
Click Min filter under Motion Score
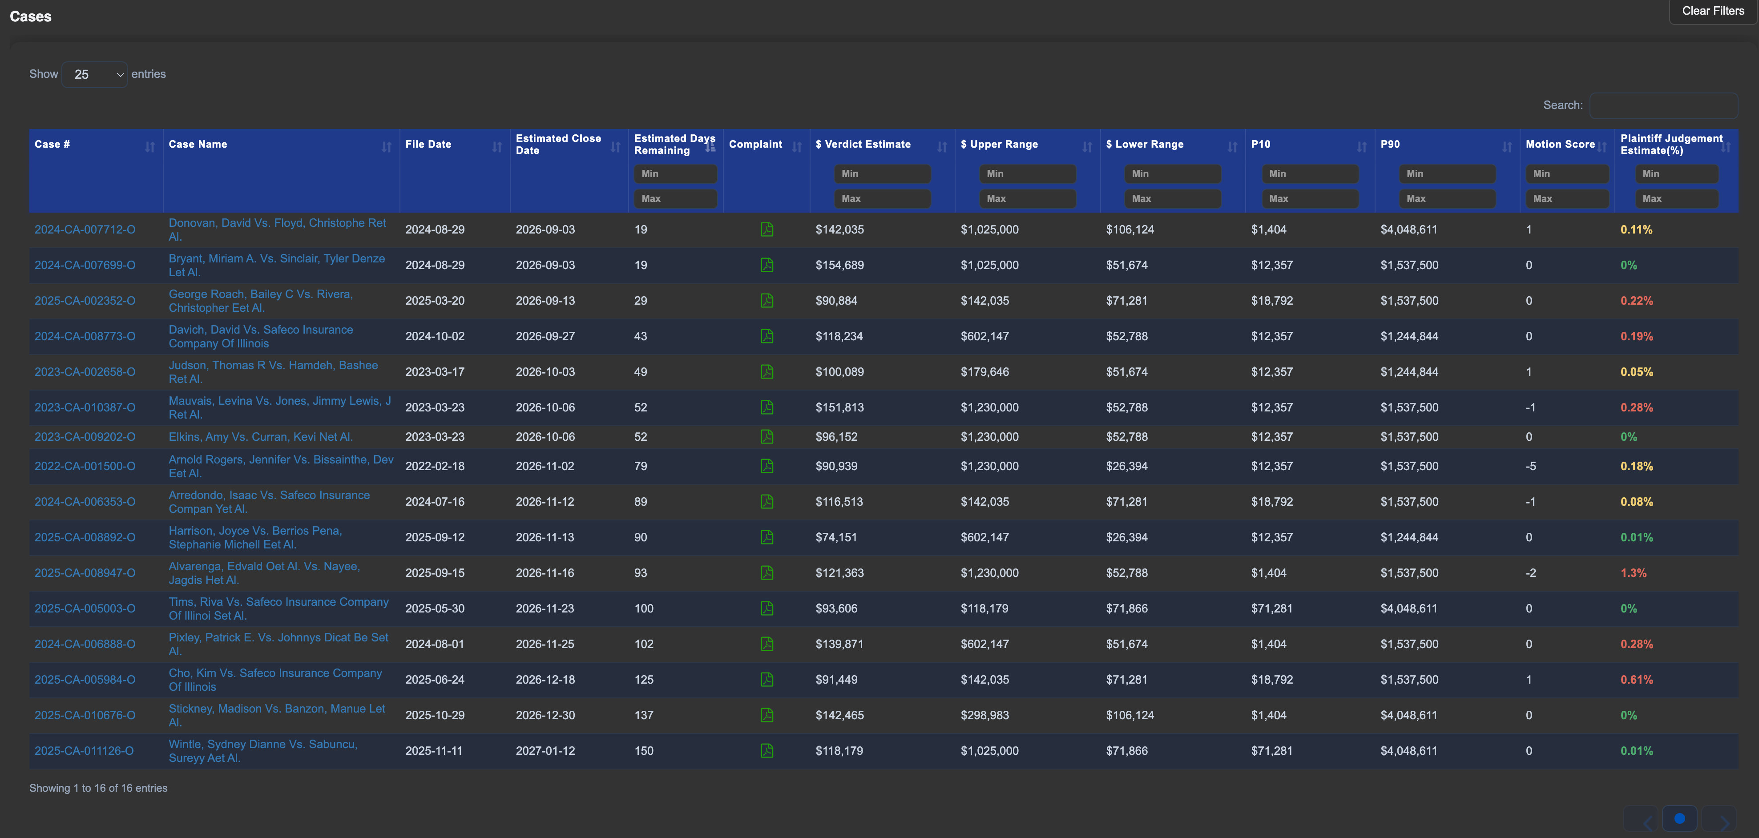pyautogui.click(x=1567, y=173)
